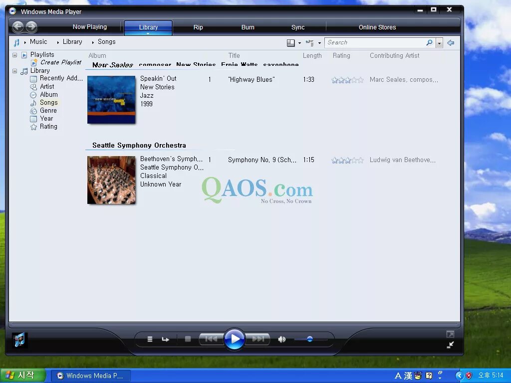Rate Symphony No. 9 using its stars
Viewport: 511px width, 383px height.
347,160
